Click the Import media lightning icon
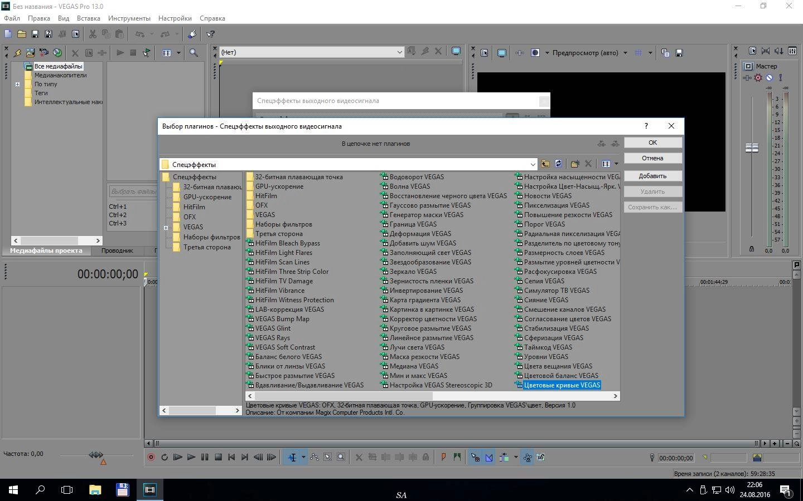 point(17,53)
